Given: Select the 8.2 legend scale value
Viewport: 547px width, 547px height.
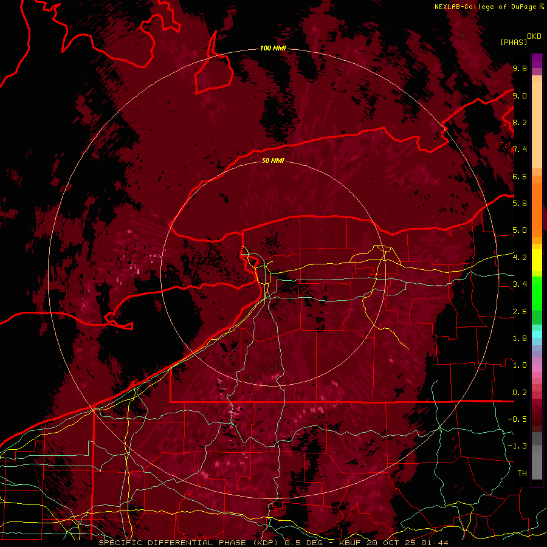Looking at the screenshot, I should pos(520,122).
